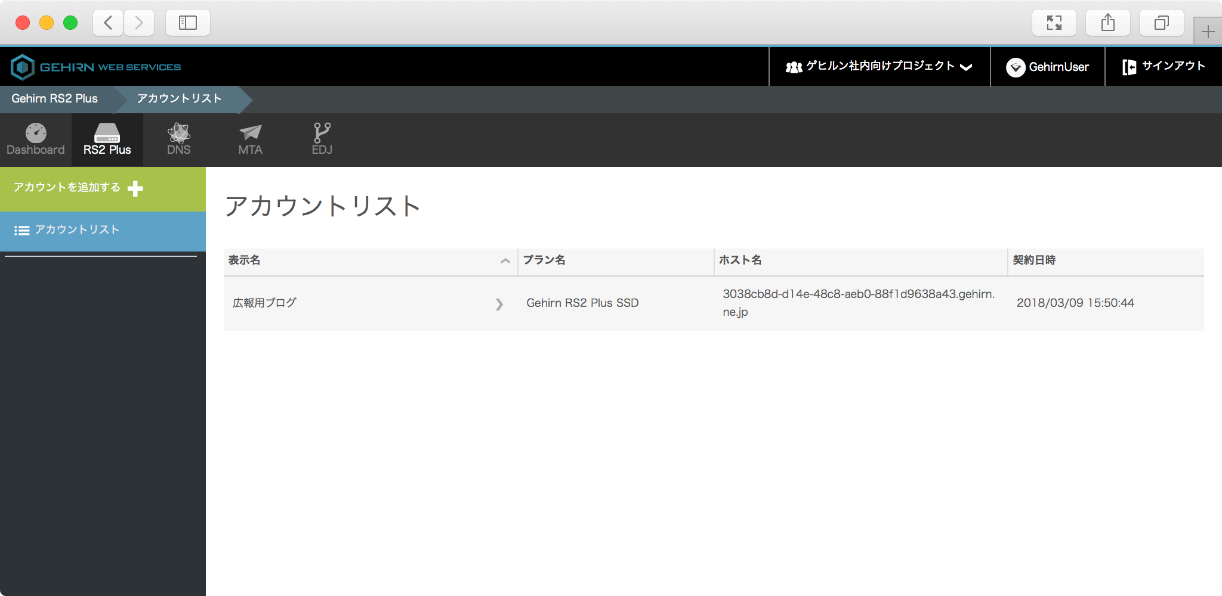Click the GehirnUser avatar icon
The width and height of the screenshot is (1222, 596).
tap(1015, 67)
